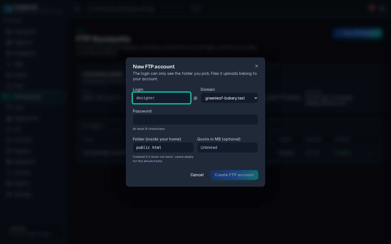The image size is (391, 244).
Task: Click Create FTP account button
Action: (x=234, y=175)
